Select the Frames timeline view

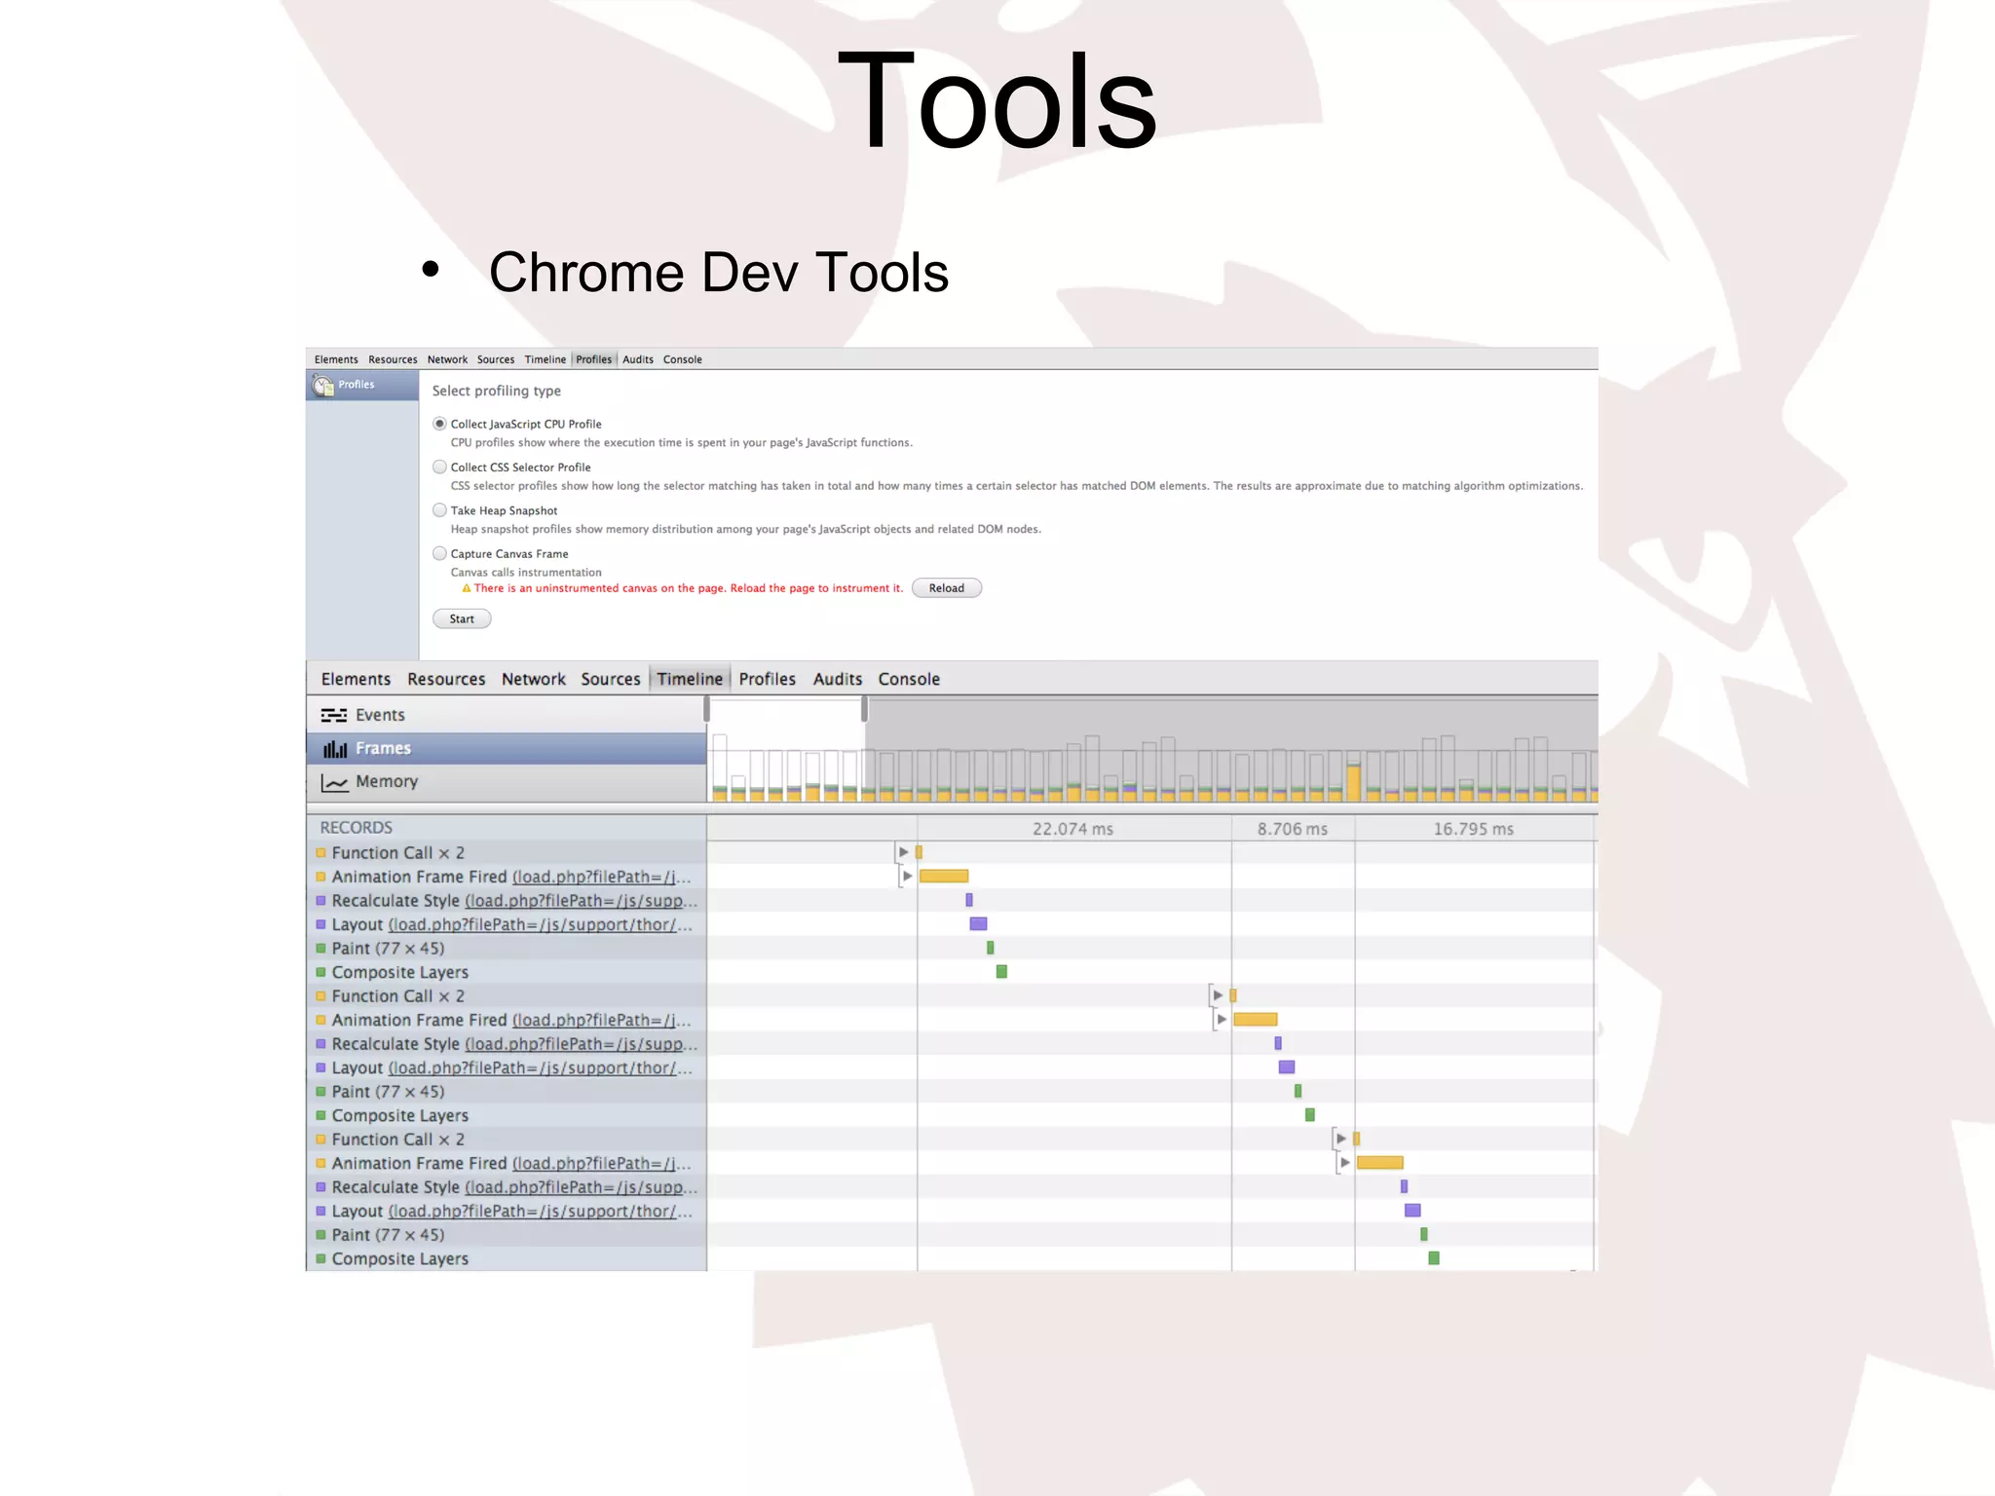(x=506, y=748)
